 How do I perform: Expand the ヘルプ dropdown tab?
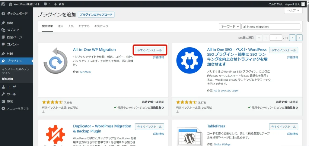[x=293, y=10]
